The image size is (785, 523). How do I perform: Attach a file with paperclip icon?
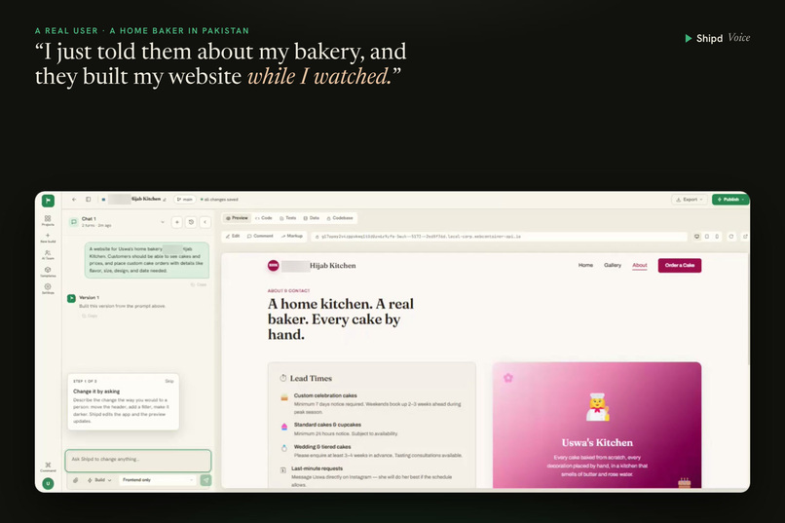pos(76,480)
